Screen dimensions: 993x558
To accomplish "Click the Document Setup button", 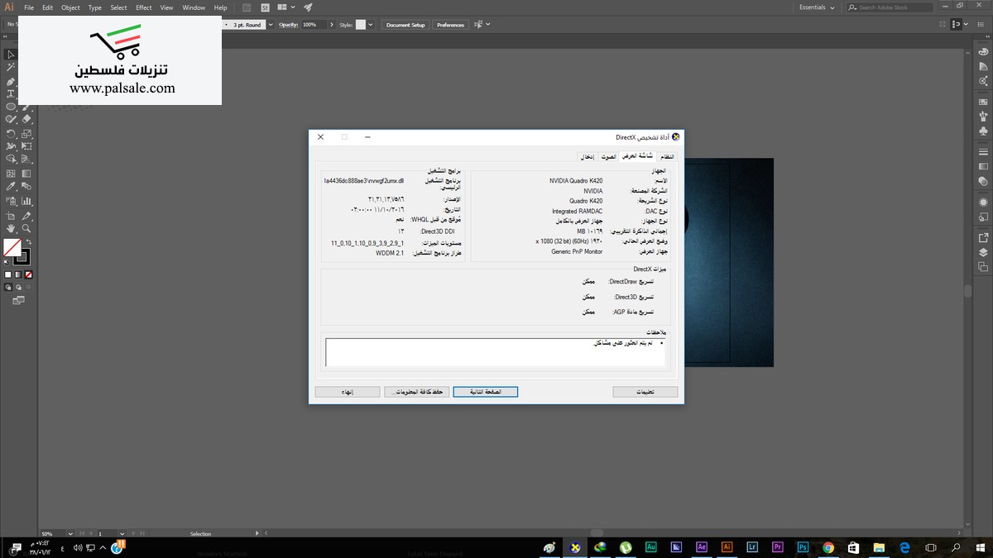I will tap(405, 25).
